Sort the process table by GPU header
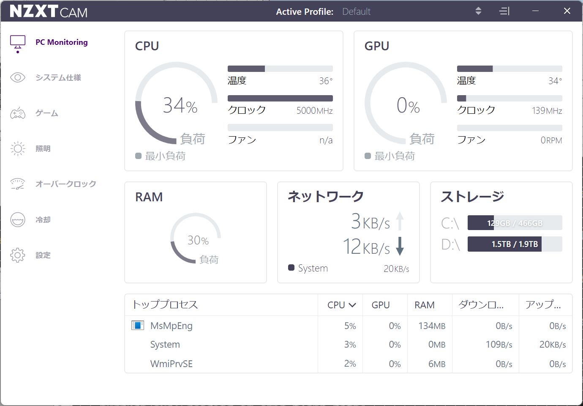The image size is (583, 406). click(x=380, y=305)
